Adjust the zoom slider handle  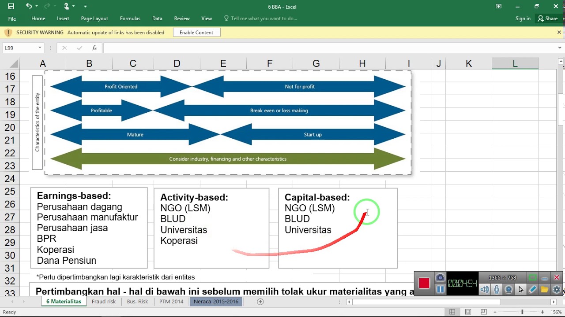tap(522, 312)
